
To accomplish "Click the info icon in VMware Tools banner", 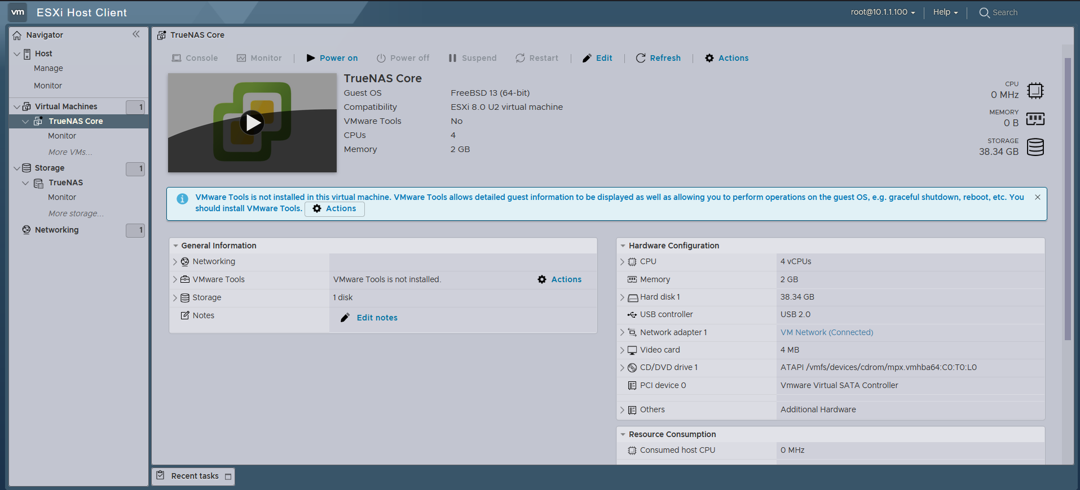I will 182,199.
